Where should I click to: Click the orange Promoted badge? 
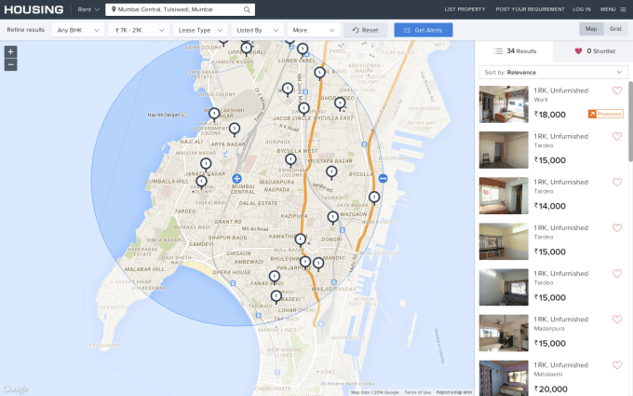tap(605, 114)
